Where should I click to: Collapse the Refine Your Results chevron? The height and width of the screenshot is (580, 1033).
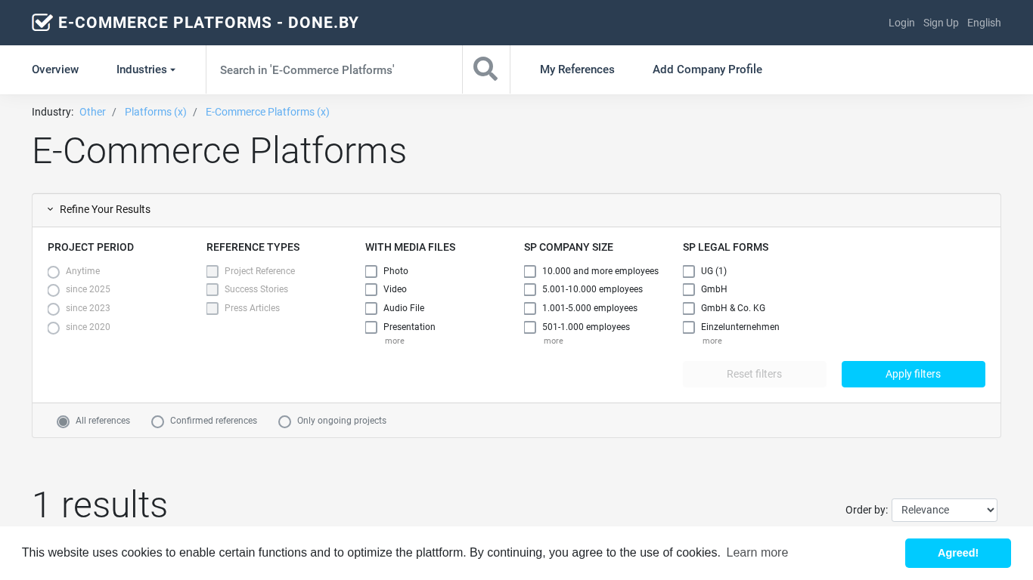tap(51, 209)
